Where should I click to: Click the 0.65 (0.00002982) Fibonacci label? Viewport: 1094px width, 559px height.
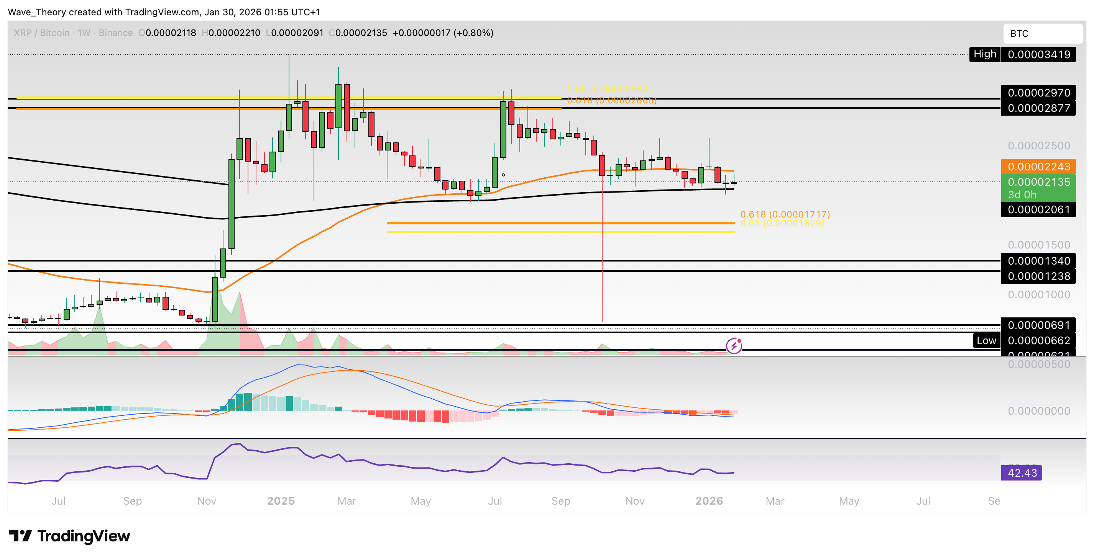(609, 89)
